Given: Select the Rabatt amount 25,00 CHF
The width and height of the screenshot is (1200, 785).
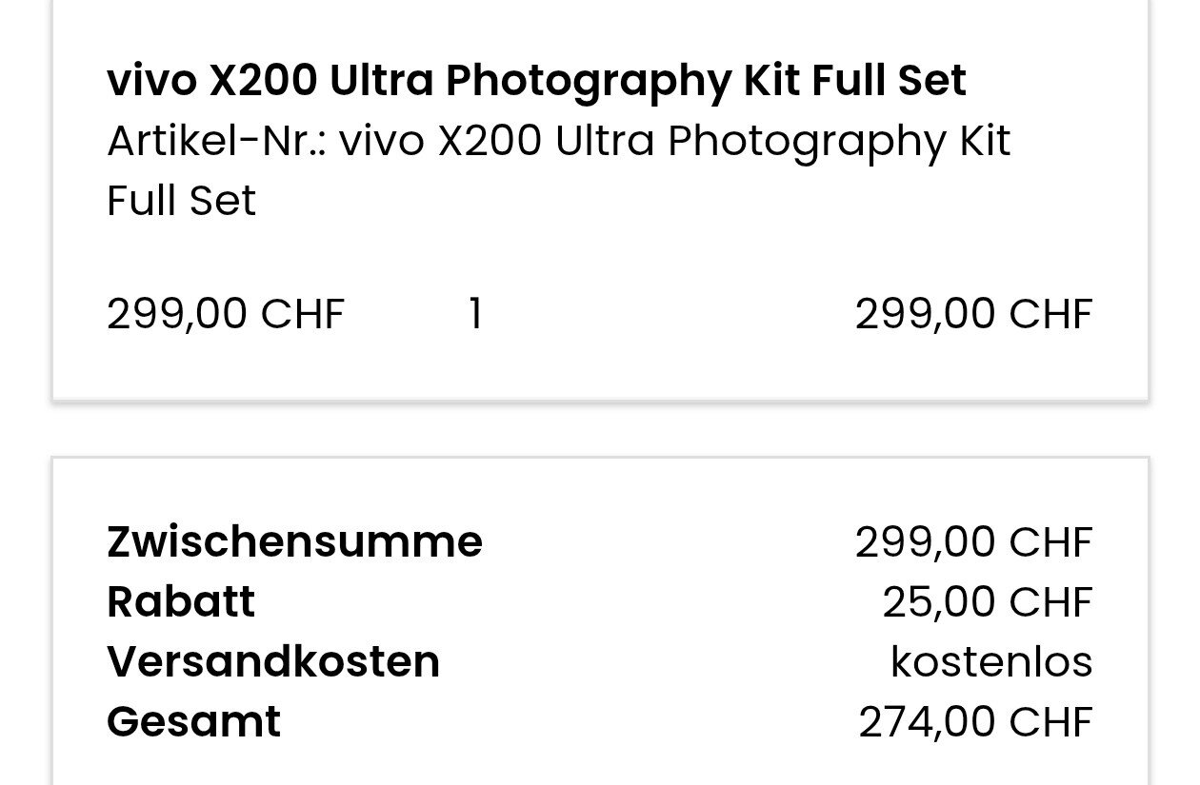Looking at the screenshot, I should coord(987,602).
